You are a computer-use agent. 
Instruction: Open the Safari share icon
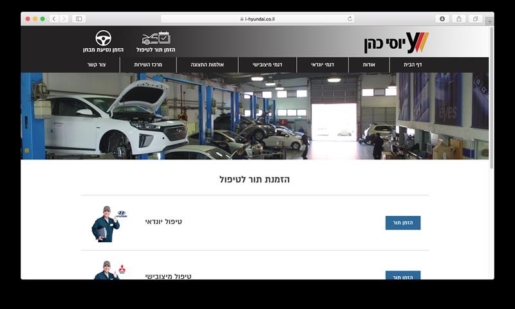(459, 19)
